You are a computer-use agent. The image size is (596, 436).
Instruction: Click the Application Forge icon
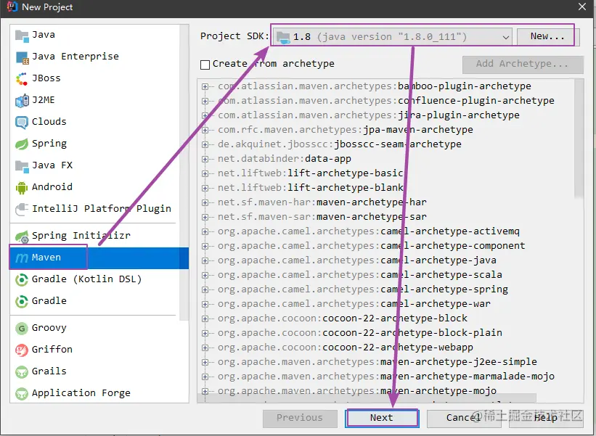coord(22,393)
